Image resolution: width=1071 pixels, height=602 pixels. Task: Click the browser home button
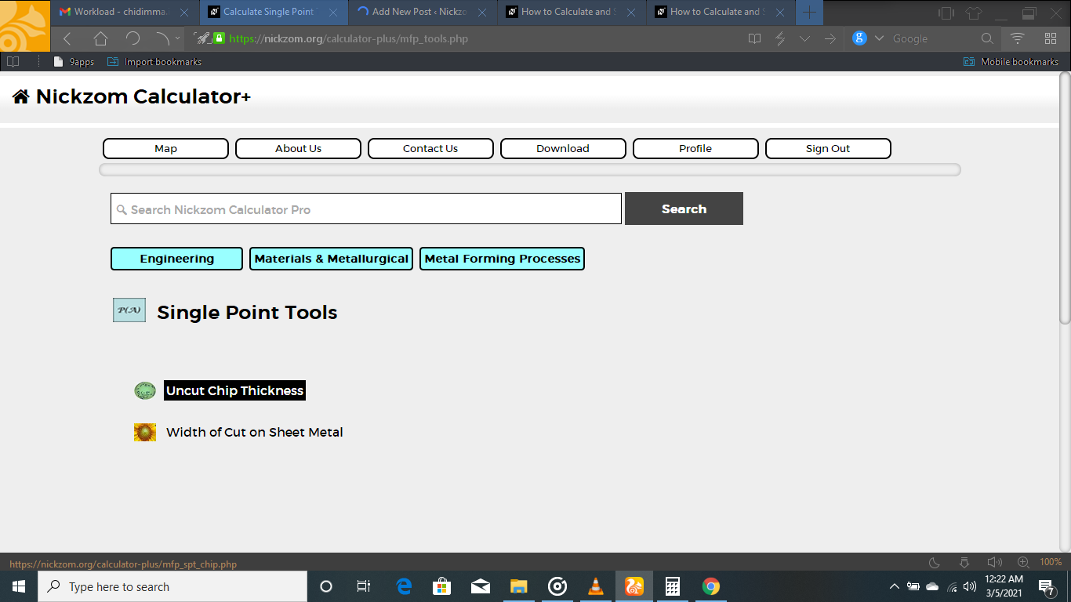click(x=100, y=38)
